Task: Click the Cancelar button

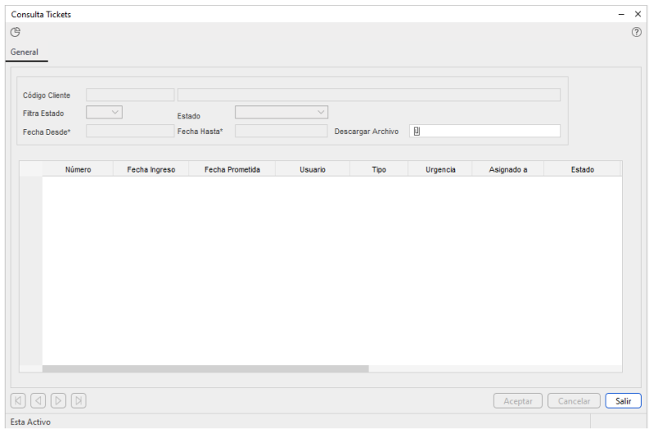Action: click(x=573, y=401)
